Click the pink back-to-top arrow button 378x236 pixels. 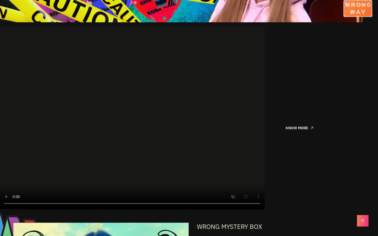363,221
